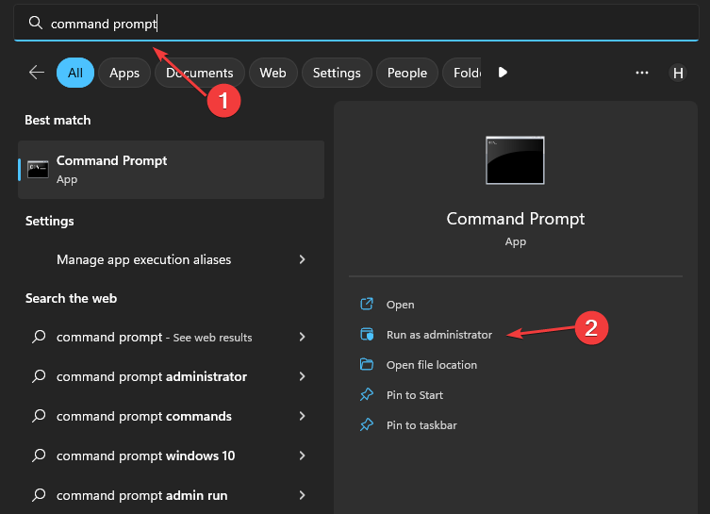Click the search magnifier icon in search box
Viewport: 710px width, 514px height.
coord(35,23)
